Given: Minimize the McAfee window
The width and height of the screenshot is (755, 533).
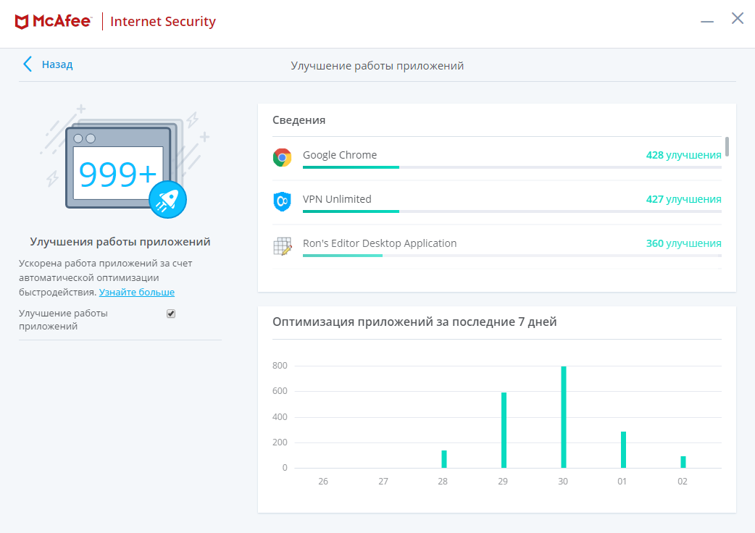Looking at the screenshot, I should (x=707, y=21).
